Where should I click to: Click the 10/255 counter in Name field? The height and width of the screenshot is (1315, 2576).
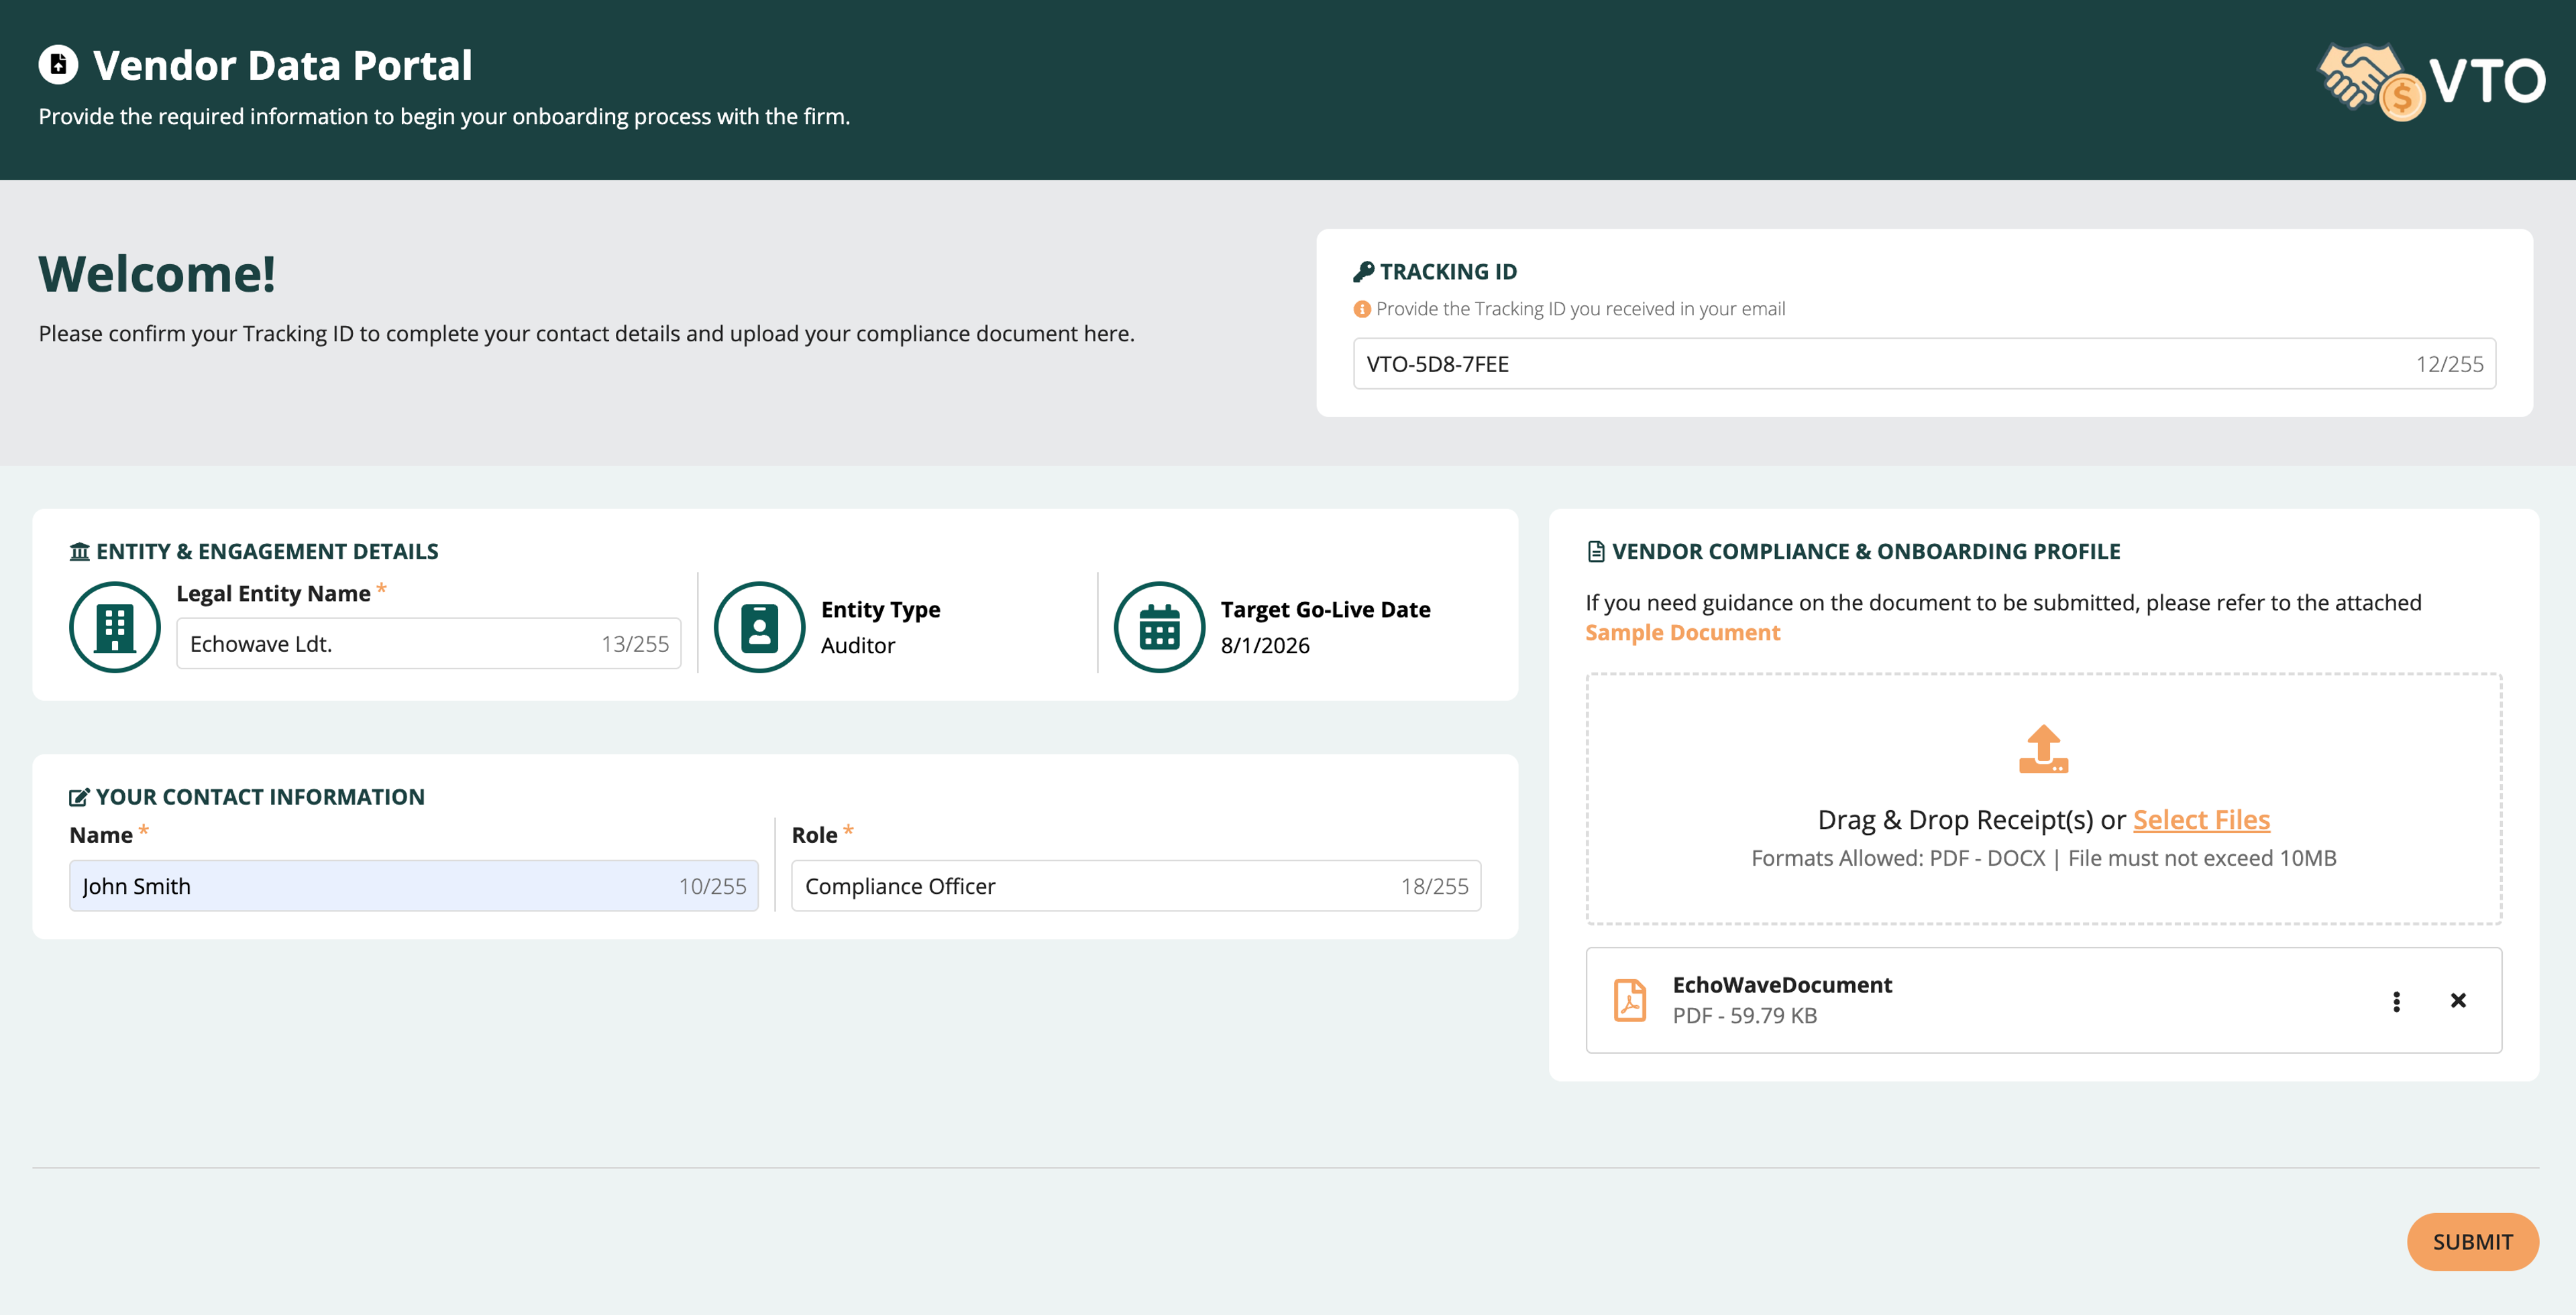click(x=712, y=887)
